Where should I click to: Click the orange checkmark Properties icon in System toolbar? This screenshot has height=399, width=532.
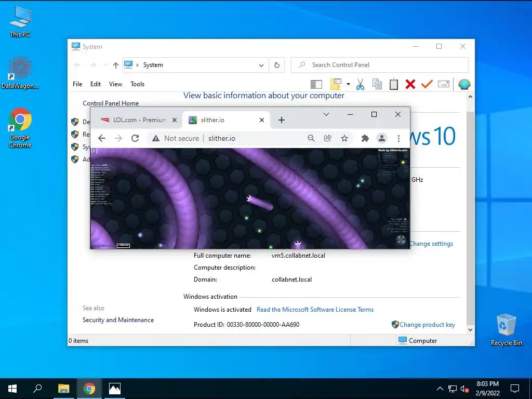(x=427, y=84)
